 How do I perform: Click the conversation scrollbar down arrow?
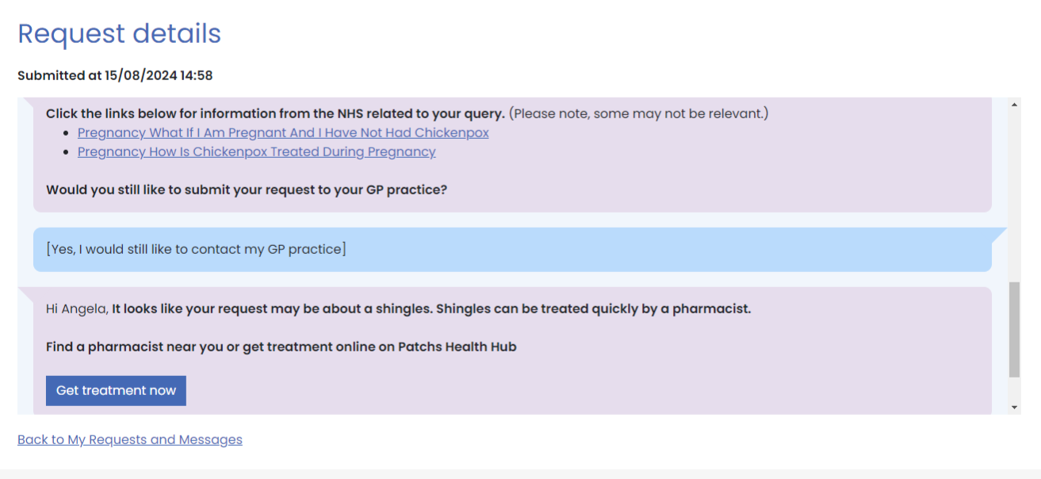[1014, 407]
